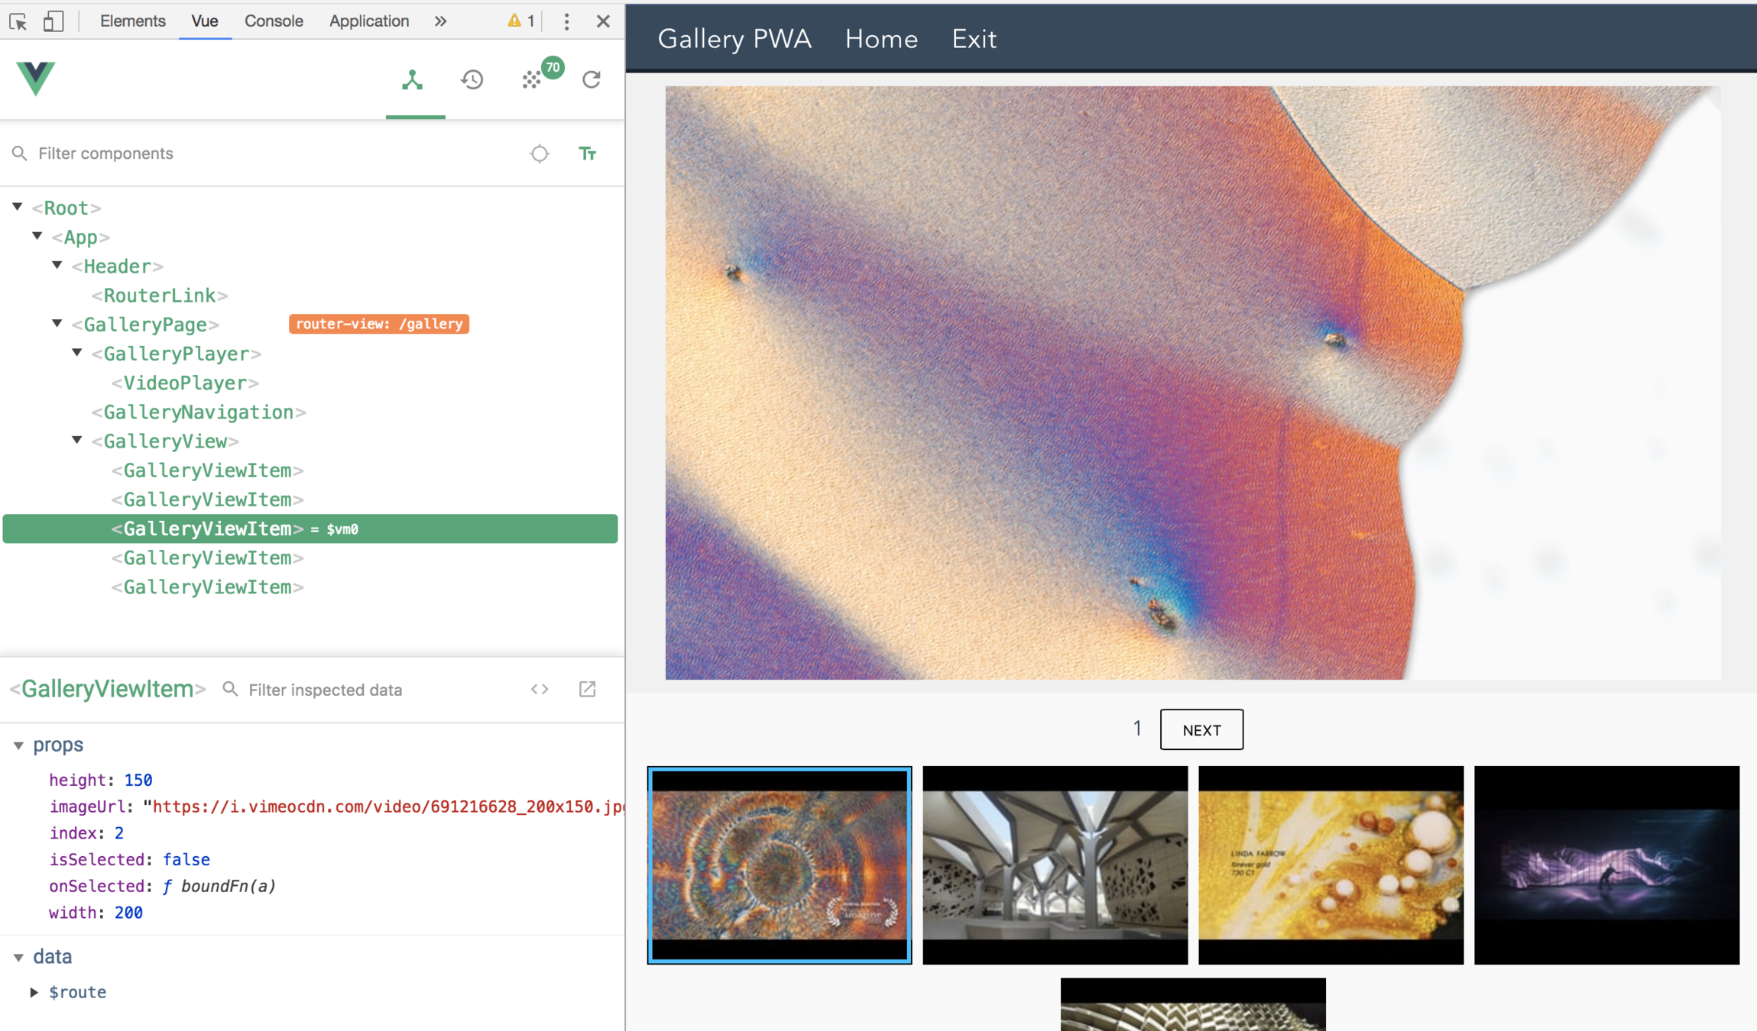Activate the select component in page target icon
This screenshot has height=1031, width=1757.
point(540,154)
